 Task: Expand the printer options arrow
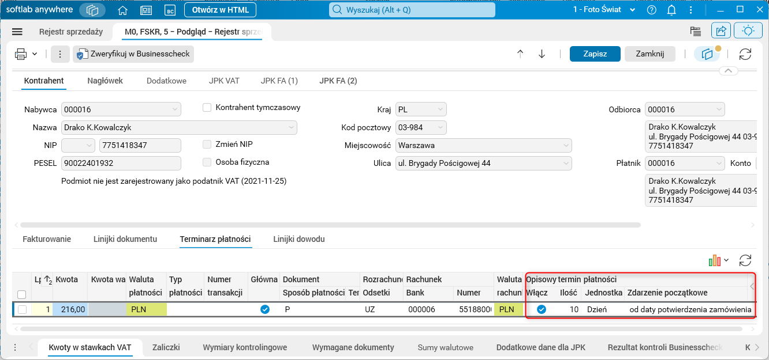pos(35,54)
